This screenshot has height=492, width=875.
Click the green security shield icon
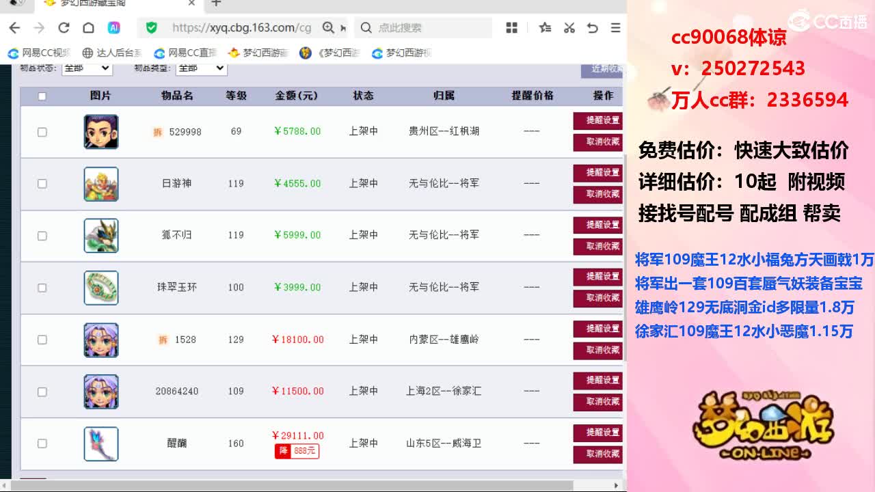tap(152, 28)
